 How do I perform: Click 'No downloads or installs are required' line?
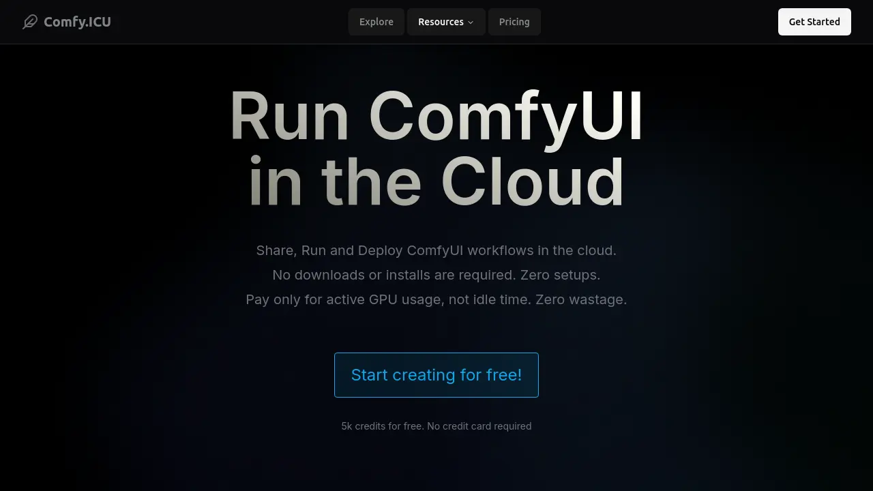pos(436,275)
